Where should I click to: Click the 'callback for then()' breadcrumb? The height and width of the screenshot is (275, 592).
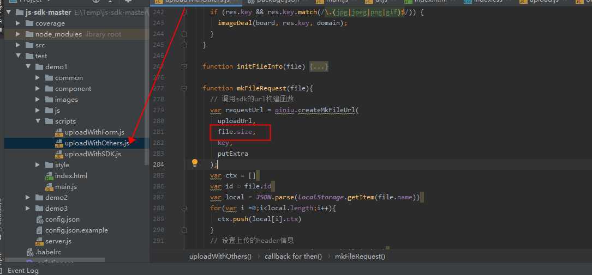(293, 256)
